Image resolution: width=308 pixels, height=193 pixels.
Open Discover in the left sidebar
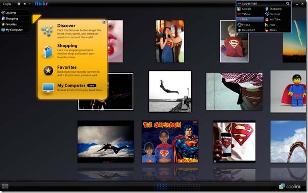(11, 13)
